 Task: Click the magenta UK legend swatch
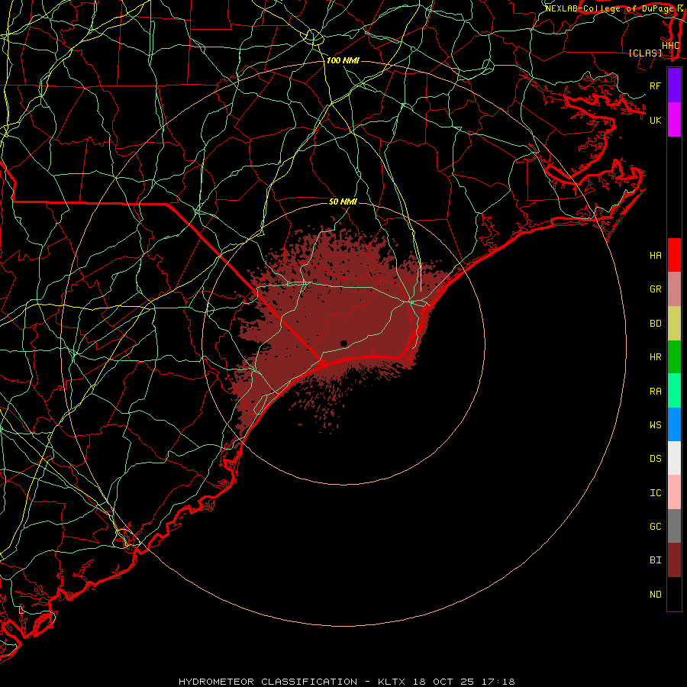(x=674, y=120)
